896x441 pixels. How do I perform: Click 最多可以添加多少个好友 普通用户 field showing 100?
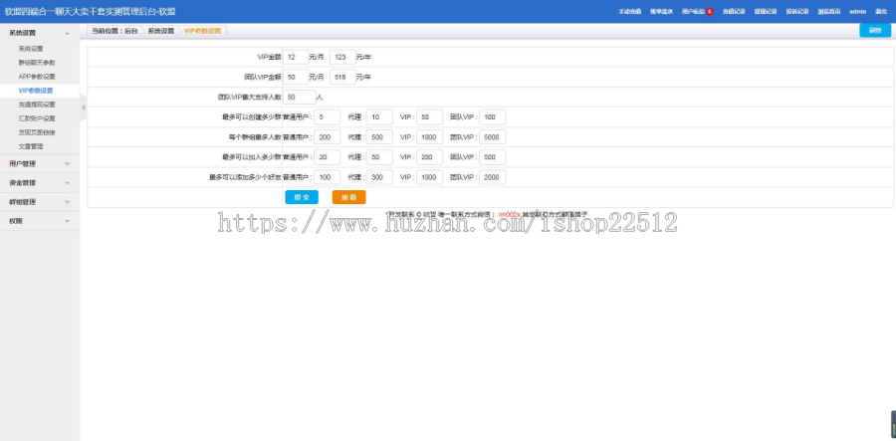tap(327, 177)
